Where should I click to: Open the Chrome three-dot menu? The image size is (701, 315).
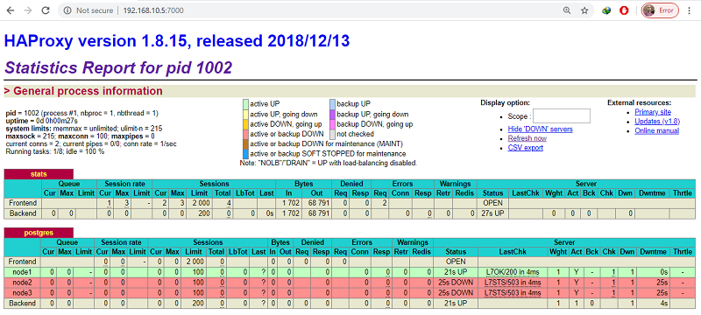click(x=689, y=10)
